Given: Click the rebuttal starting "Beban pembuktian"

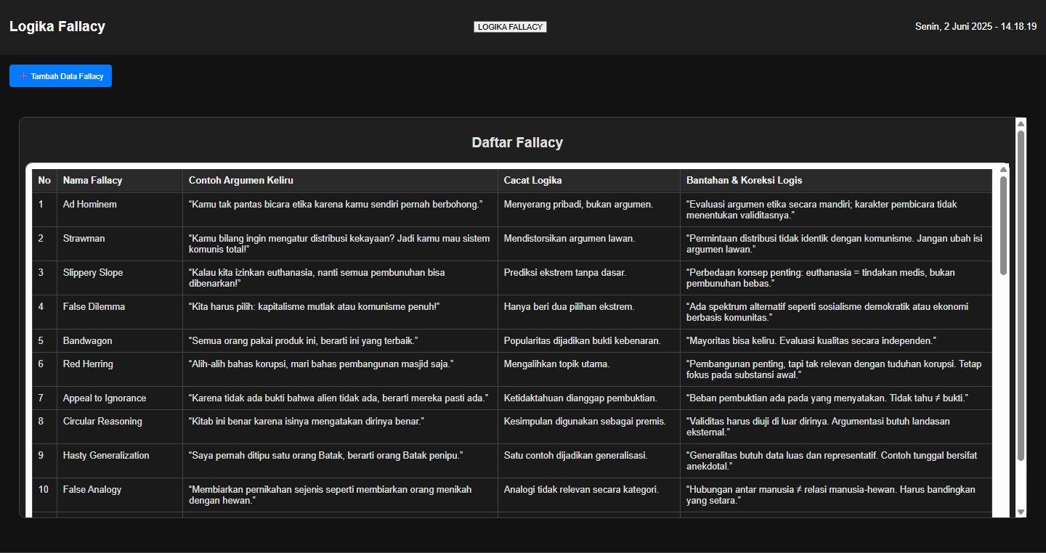Looking at the screenshot, I should point(836,398).
